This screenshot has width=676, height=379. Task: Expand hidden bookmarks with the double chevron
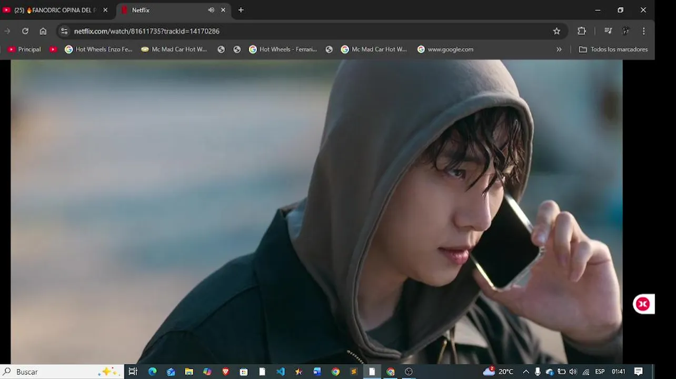pyautogui.click(x=559, y=49)
